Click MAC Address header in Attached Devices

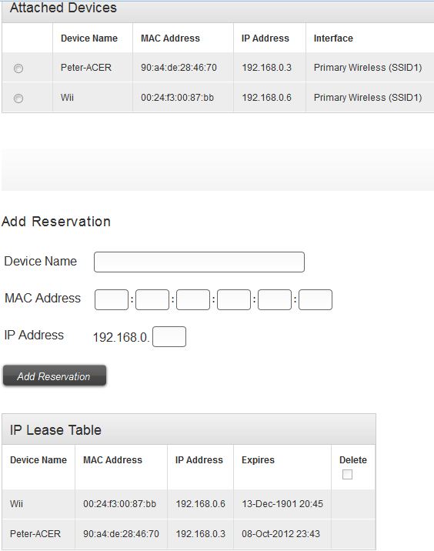[x=170, y=38]
